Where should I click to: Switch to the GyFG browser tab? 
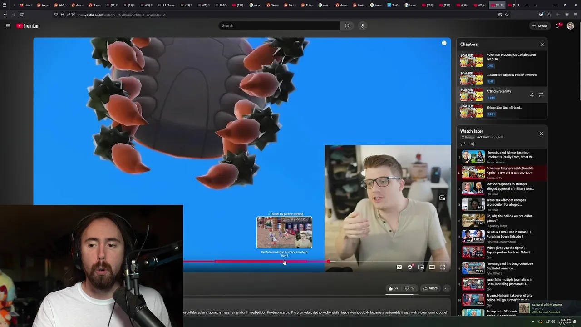pyautogui.click(x=220, y=5)
